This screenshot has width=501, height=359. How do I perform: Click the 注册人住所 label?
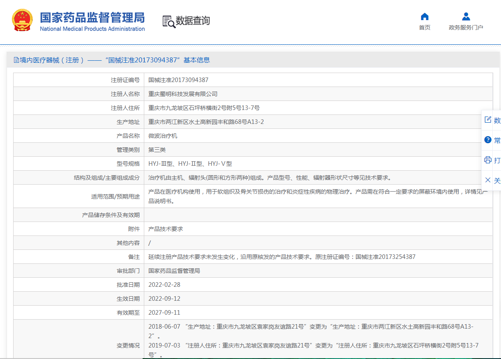[125, 108]
